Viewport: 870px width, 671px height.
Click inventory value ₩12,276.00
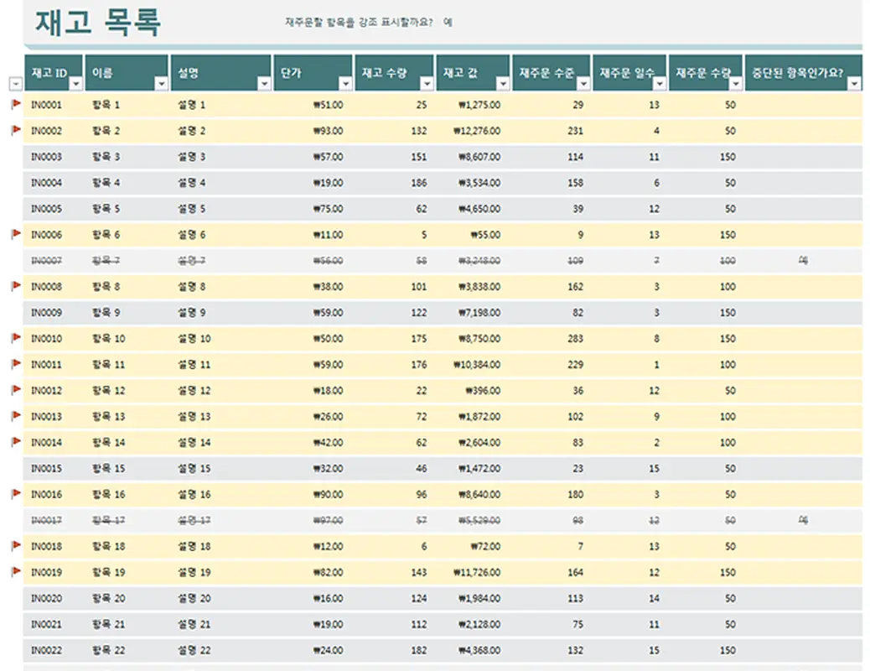[477, 131]
